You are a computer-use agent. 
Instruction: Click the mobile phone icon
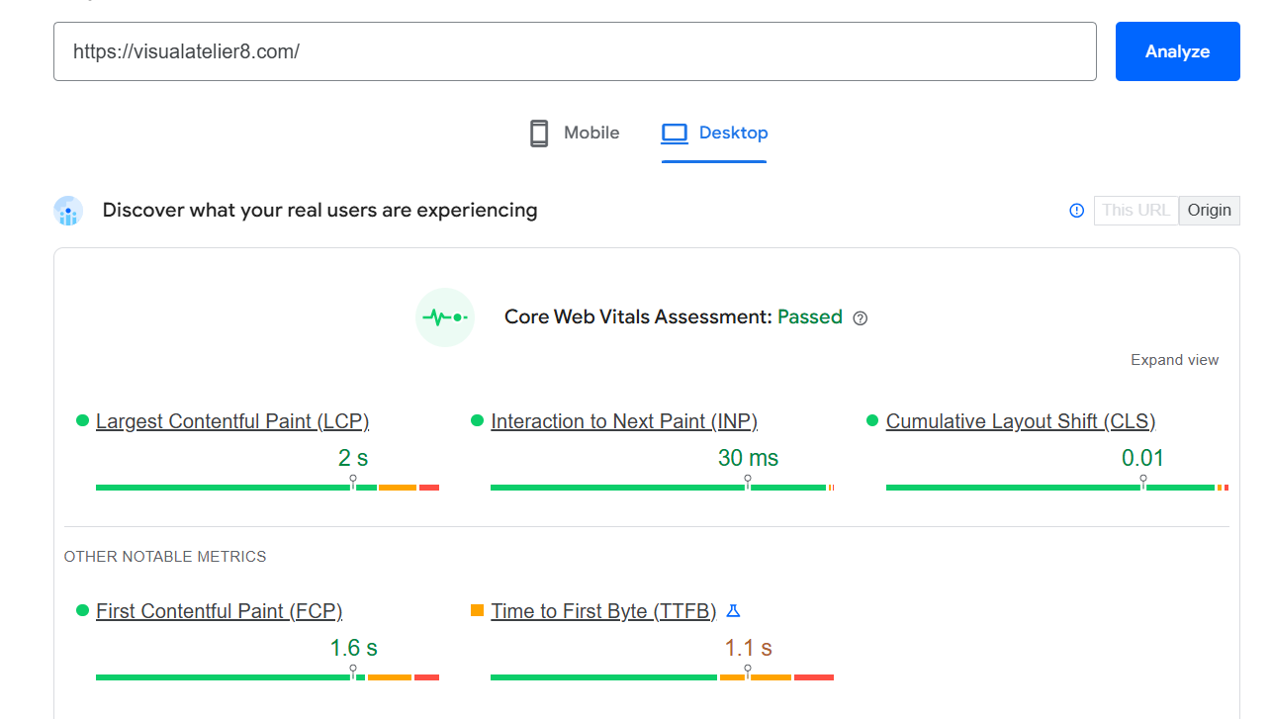[x=539, y=134]
